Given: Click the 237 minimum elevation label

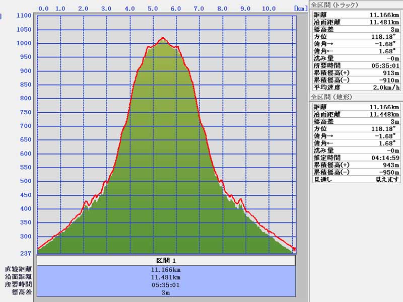Looking at the screenshot, I should (x=25, y=253).
